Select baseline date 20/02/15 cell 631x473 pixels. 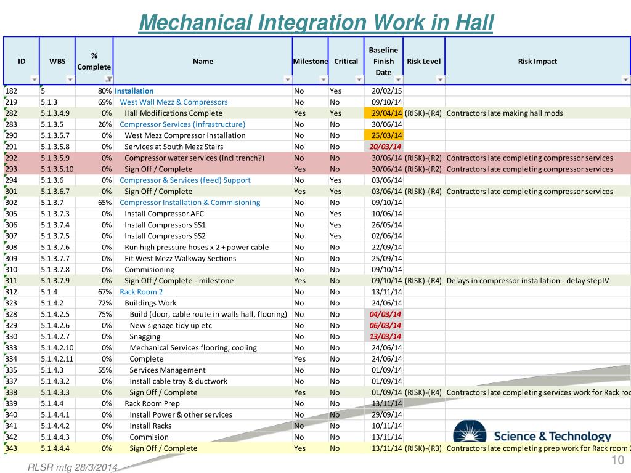(383, 91)
